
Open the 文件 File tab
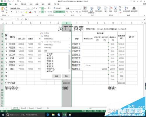coord(3,4)
